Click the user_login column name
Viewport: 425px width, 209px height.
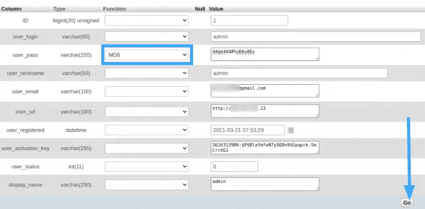pos(25,37)
